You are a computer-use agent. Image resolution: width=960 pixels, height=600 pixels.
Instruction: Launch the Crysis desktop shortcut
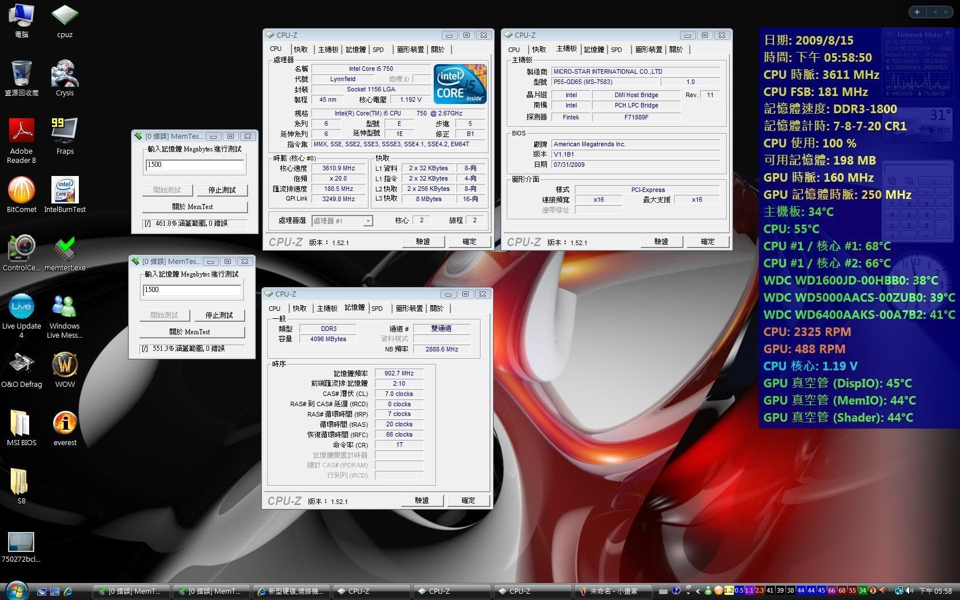click(x=65, y=78)
